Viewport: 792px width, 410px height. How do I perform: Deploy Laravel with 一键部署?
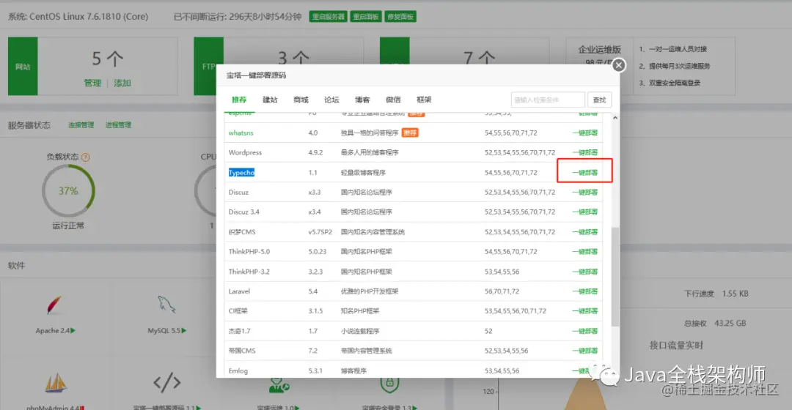(585, 291)
